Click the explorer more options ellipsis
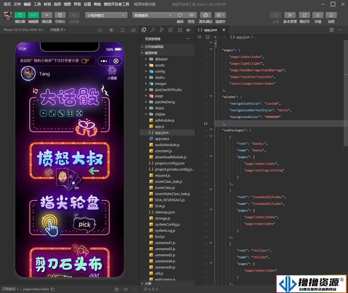Screen dimensions: 348x293 188,39
